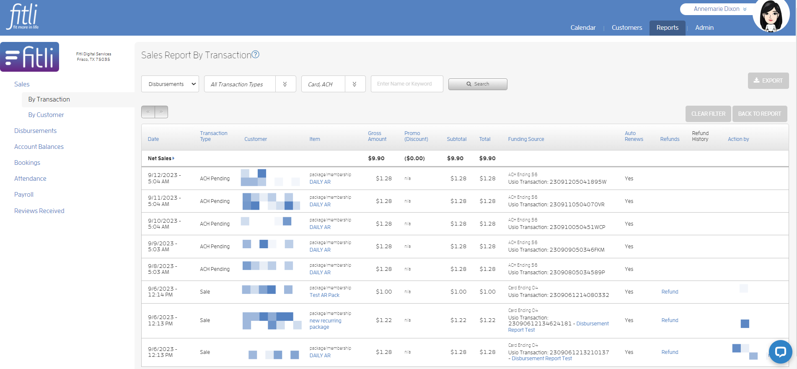Sort by Transaction Type column header
The height and width of the screenshot is (369, 797).
[214, 136]
